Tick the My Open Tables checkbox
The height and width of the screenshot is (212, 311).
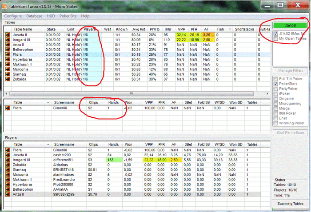click(x=275, y=39)
